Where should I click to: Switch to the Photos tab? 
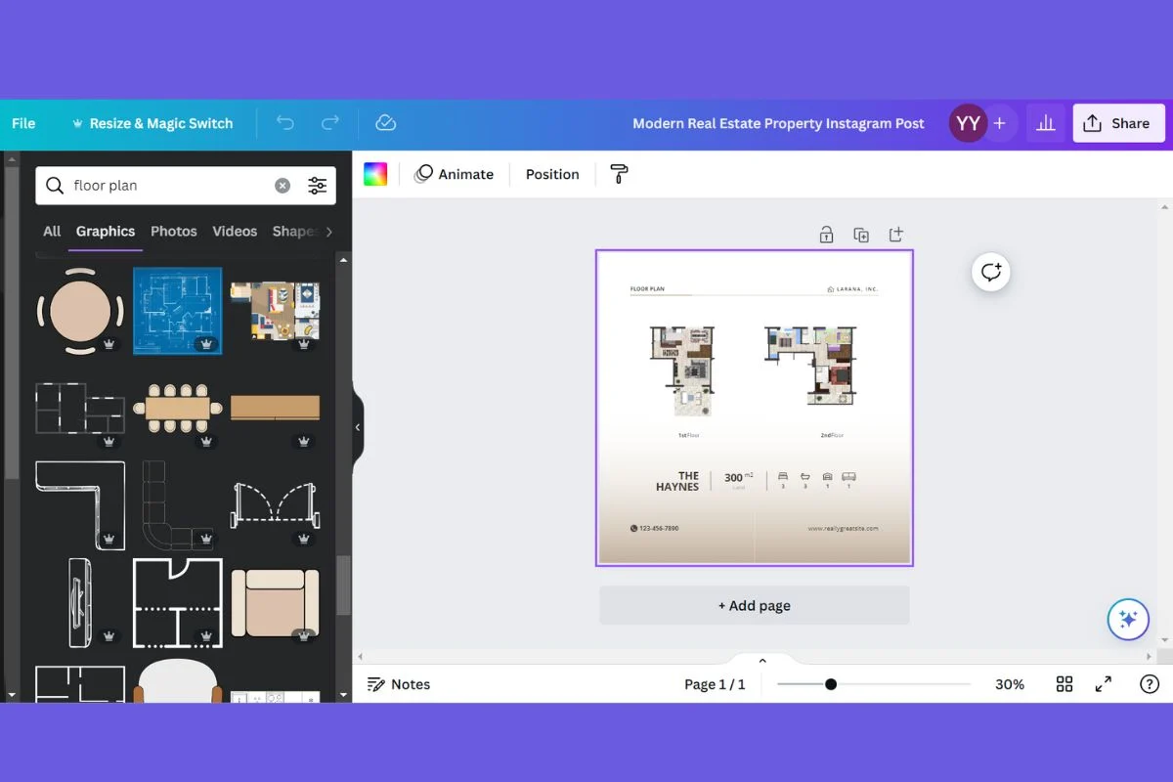(174, 232)
